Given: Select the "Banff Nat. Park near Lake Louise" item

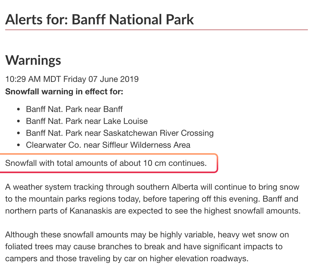Looking at the screenshot, I should (x=87, y=121).
